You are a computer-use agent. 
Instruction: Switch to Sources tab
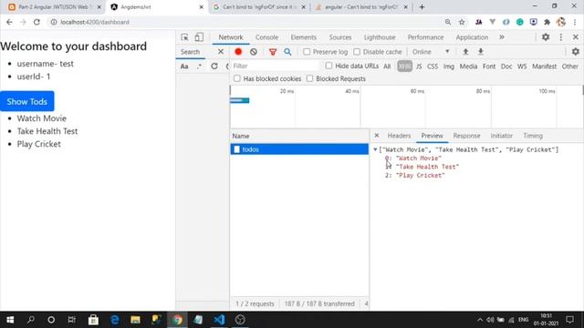pyautogui.click(x=340, y=37)
